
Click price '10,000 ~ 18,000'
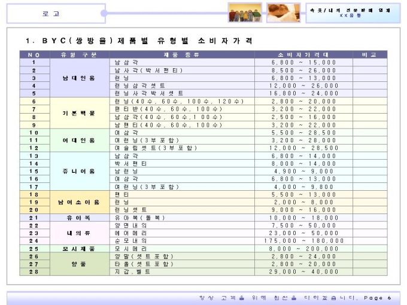(x=303, y=218)
